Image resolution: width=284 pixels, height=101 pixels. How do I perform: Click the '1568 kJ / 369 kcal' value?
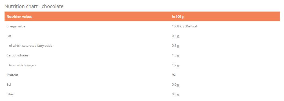pyautogui.click(x=184, y=26)
